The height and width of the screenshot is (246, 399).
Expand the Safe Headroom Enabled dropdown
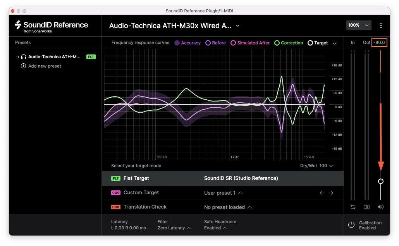click(215, 228)
